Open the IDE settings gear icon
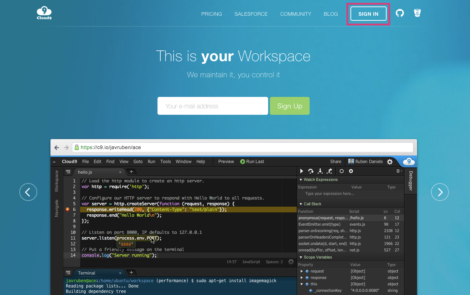This screenshot has height=295, width=470. tap(390, 162)
